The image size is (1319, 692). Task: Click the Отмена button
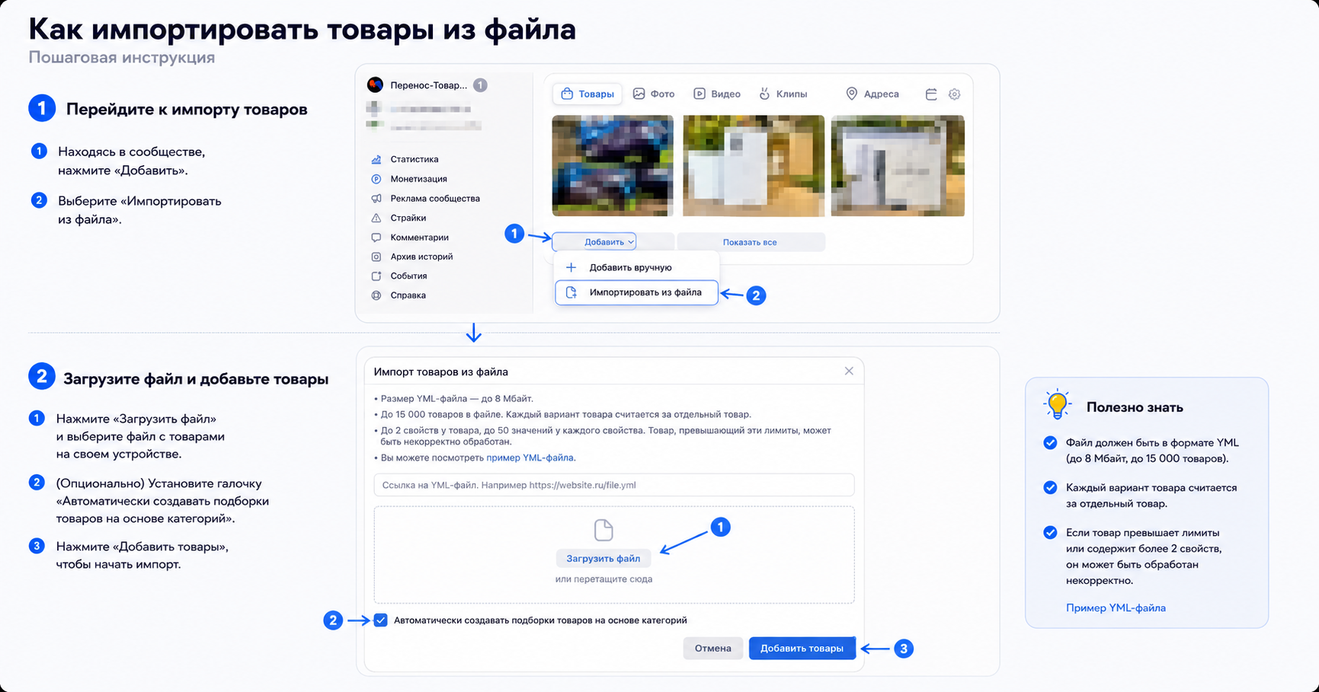pos(712,648)
